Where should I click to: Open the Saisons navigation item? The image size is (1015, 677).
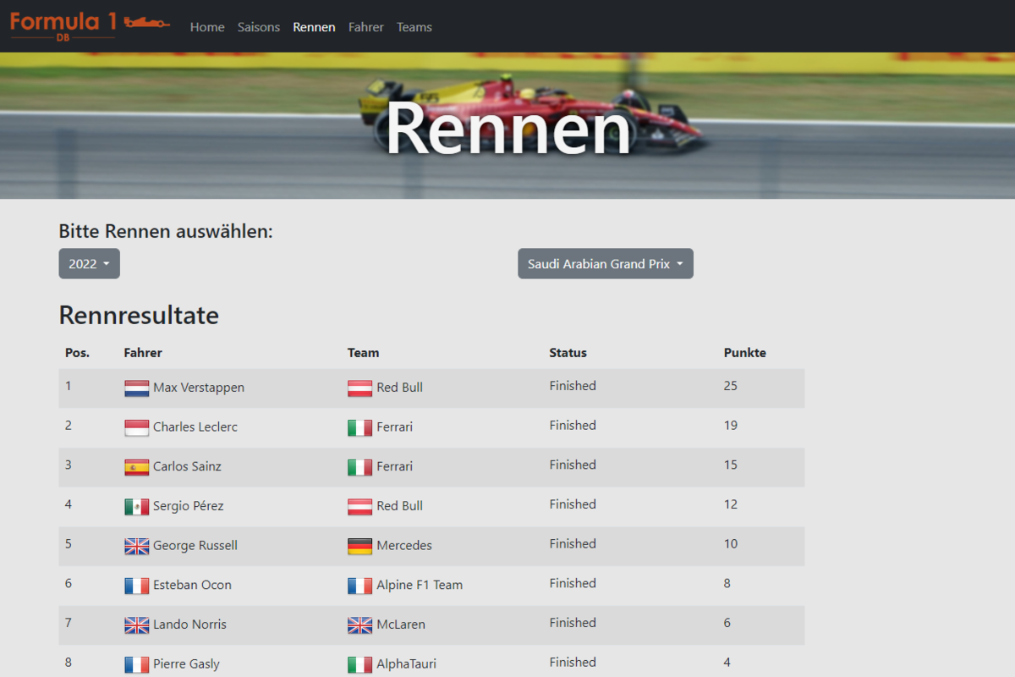258,27
